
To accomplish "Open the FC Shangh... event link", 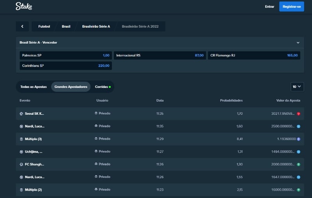I will [x=34, y=165].
